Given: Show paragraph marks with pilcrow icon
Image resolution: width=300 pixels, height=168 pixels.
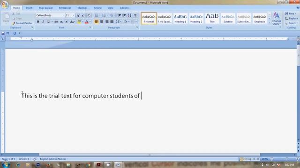Looking at the screenshot, I should point(135,15).
